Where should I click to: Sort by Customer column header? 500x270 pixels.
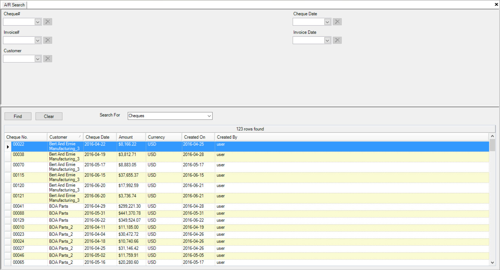point(65,137)
